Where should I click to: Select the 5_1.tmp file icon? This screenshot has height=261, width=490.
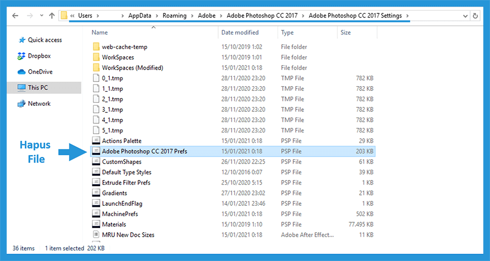tap(96, 130)
